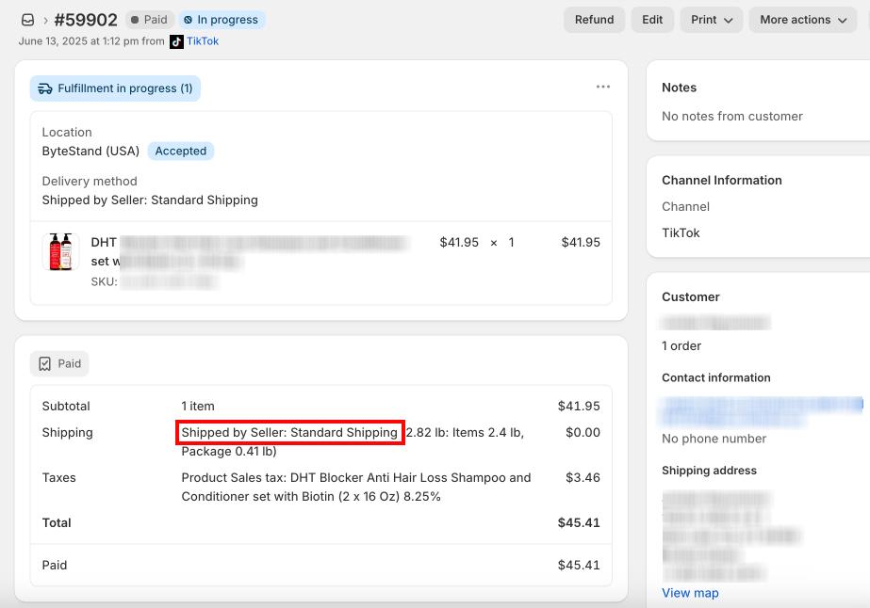The width and height of the screenshot is (870, 608).
Task: Click the Shipping address heading
Action: pos(709,471)
